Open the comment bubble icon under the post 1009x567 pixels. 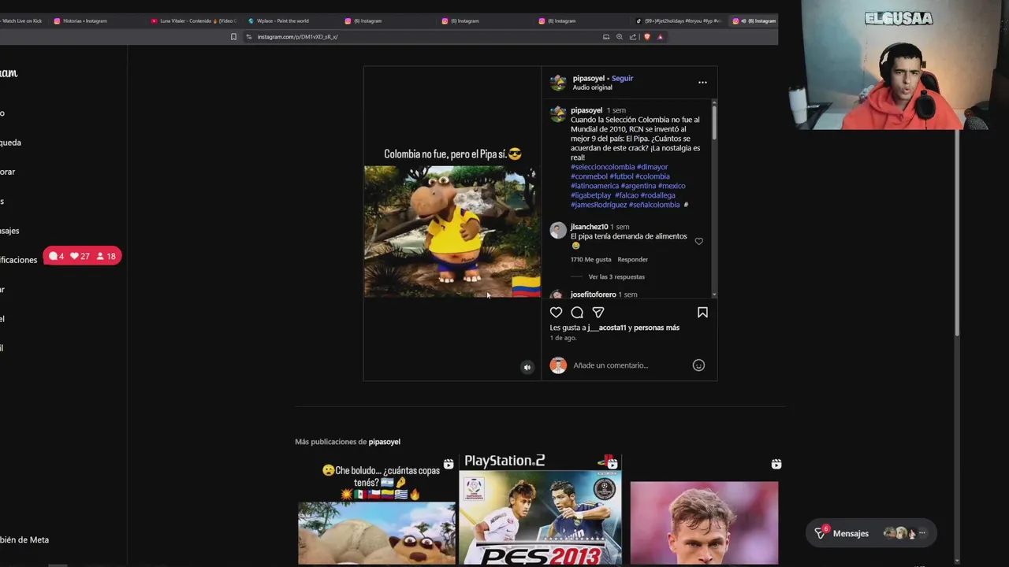577,313
